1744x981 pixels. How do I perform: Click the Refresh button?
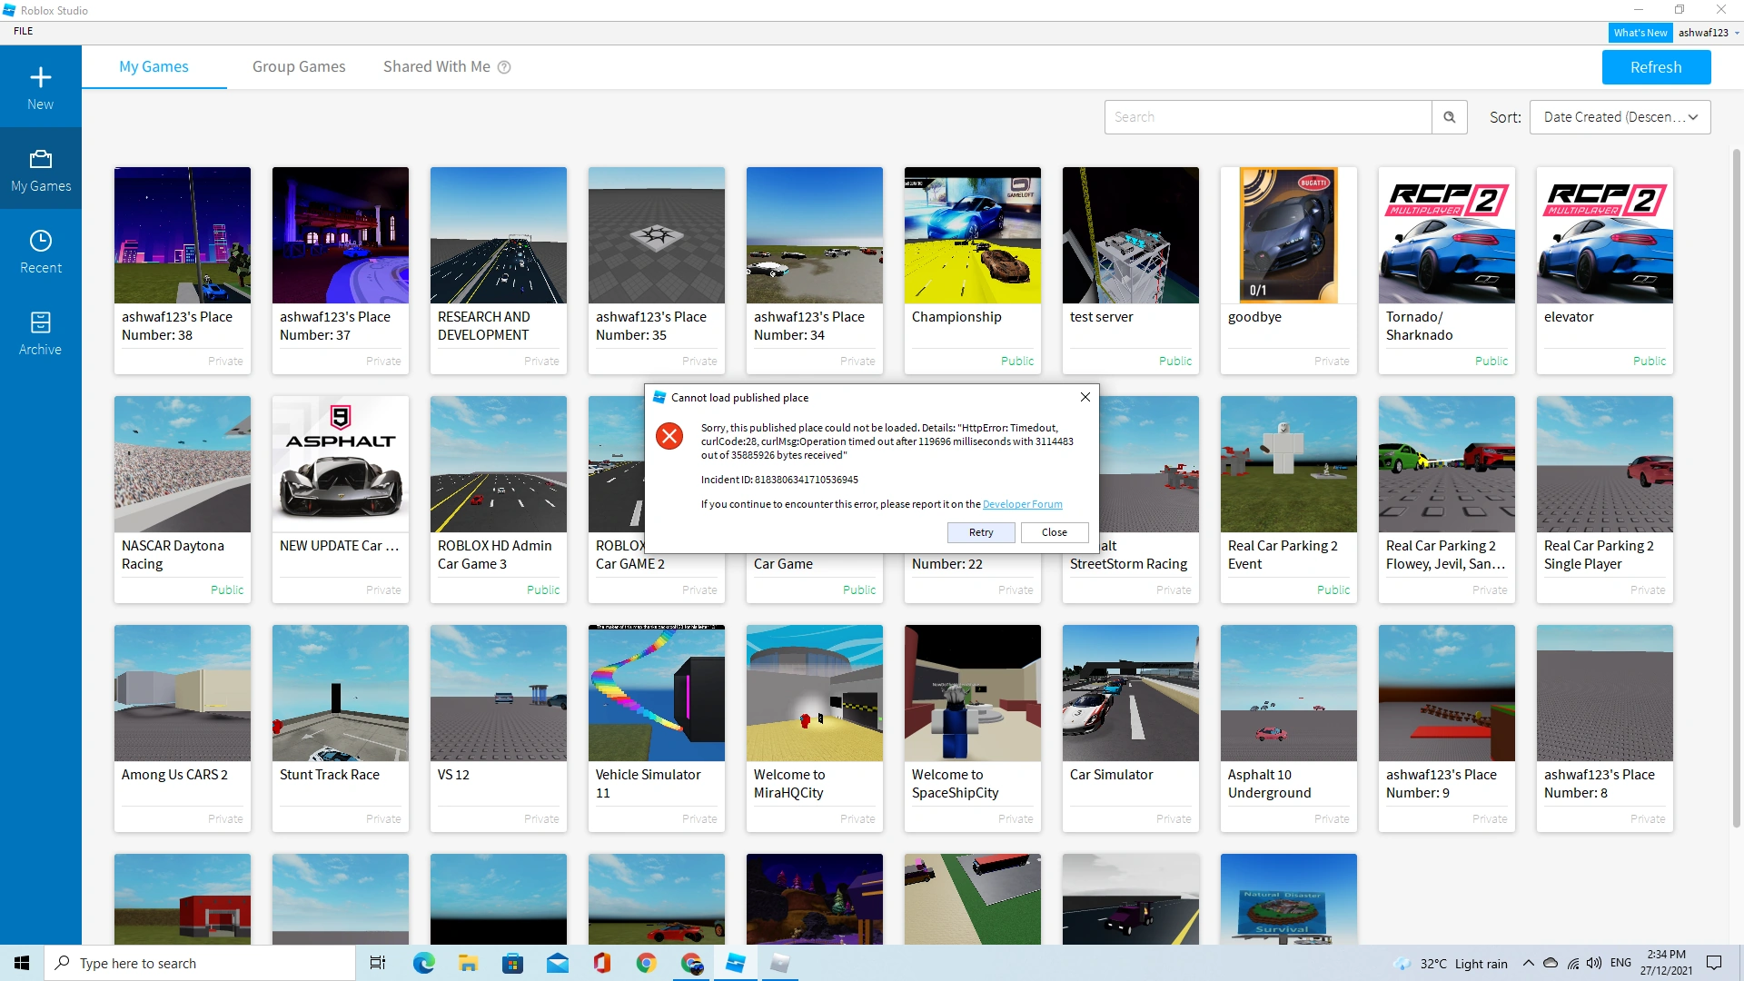pos(1655,67)
